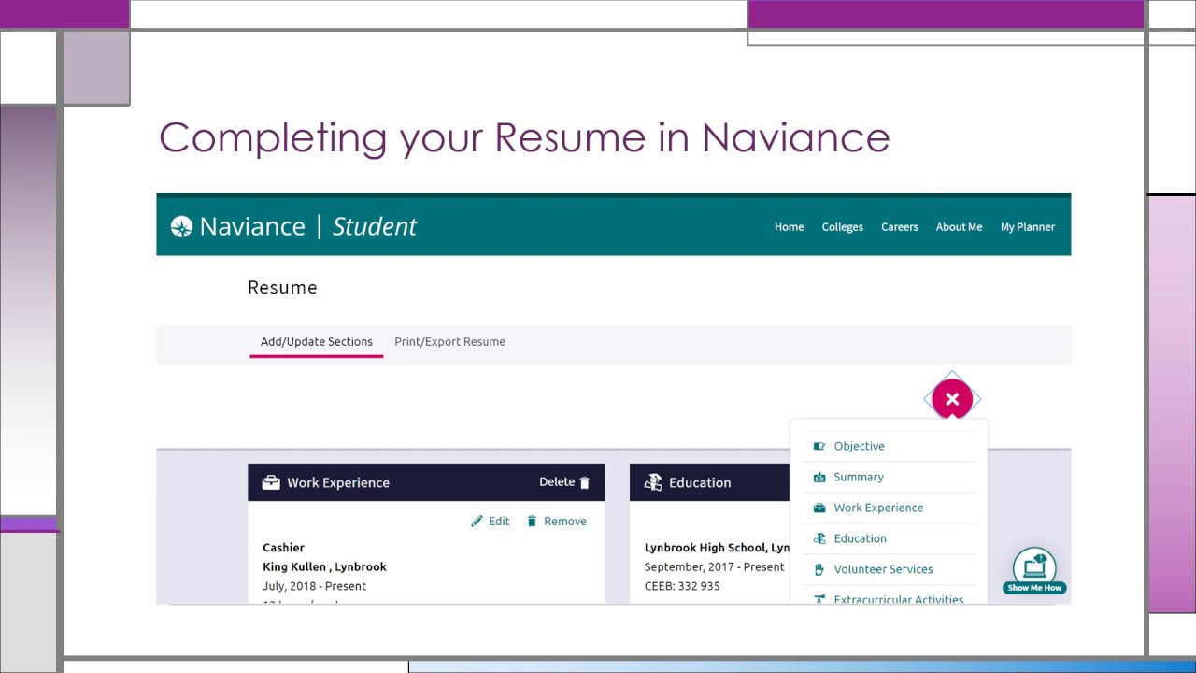This screenshot has width=1196, height=673.
Task: Click the slide title Completing your Resume in Naviance
Action: (524, 137)
